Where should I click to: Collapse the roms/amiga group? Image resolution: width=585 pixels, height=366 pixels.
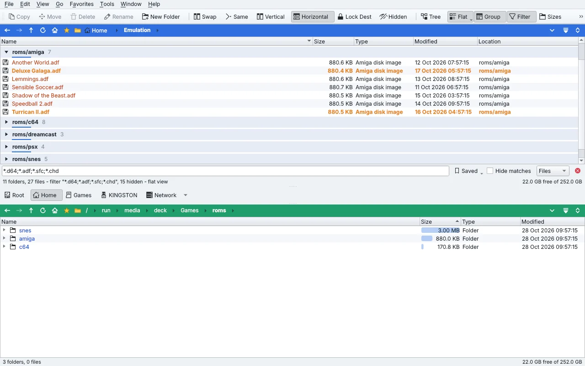click(x=6, y=52)
